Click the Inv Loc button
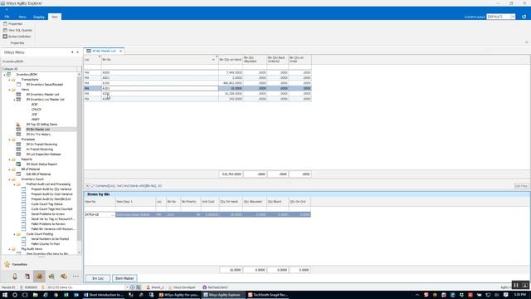 pos(98,278)
